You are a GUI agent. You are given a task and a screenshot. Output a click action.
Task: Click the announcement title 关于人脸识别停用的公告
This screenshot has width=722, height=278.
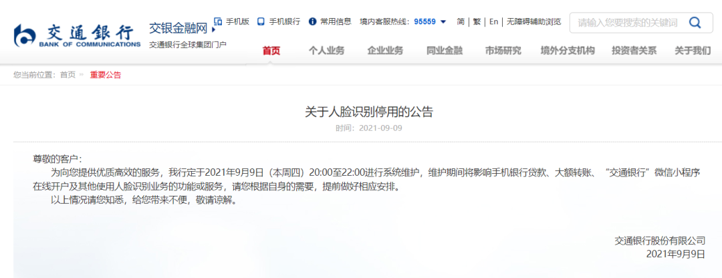369,112
